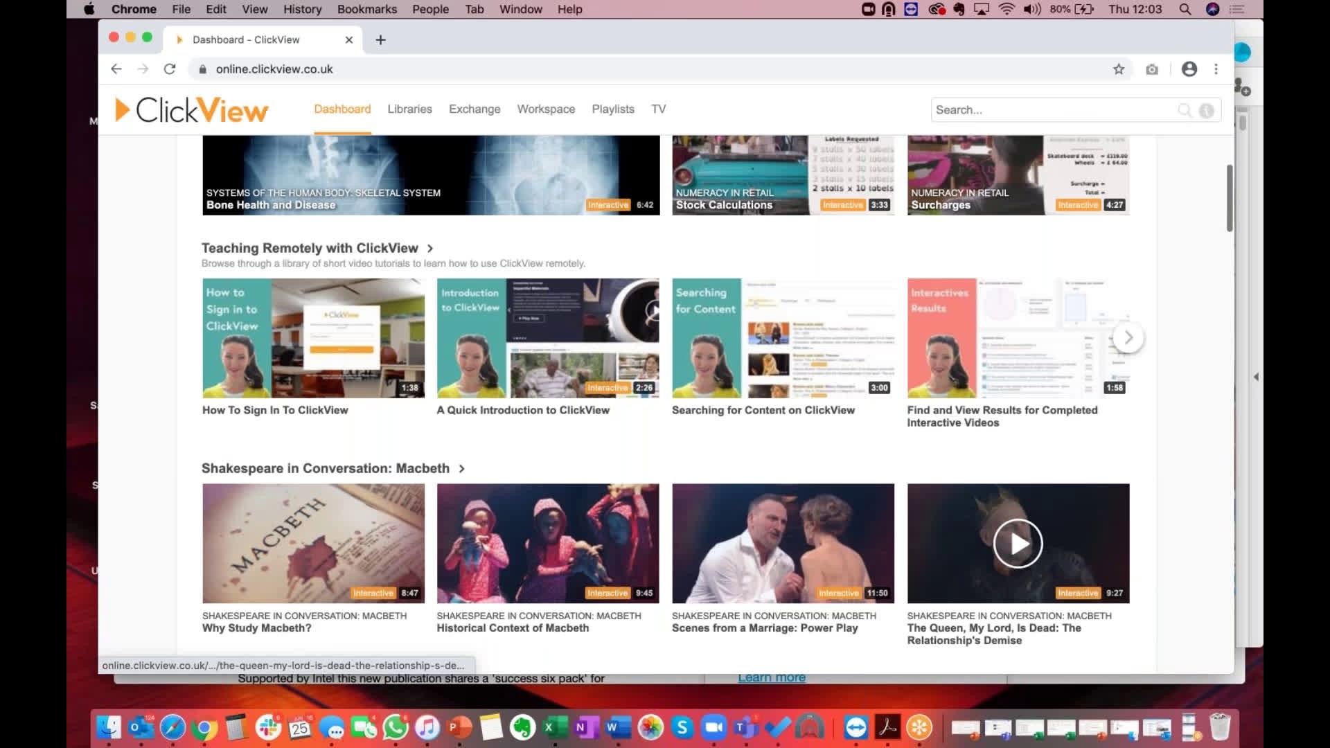Open the Why Study Macbeth? video
The height and width of the screenshot is (748, 1330).
pos(313,542)
